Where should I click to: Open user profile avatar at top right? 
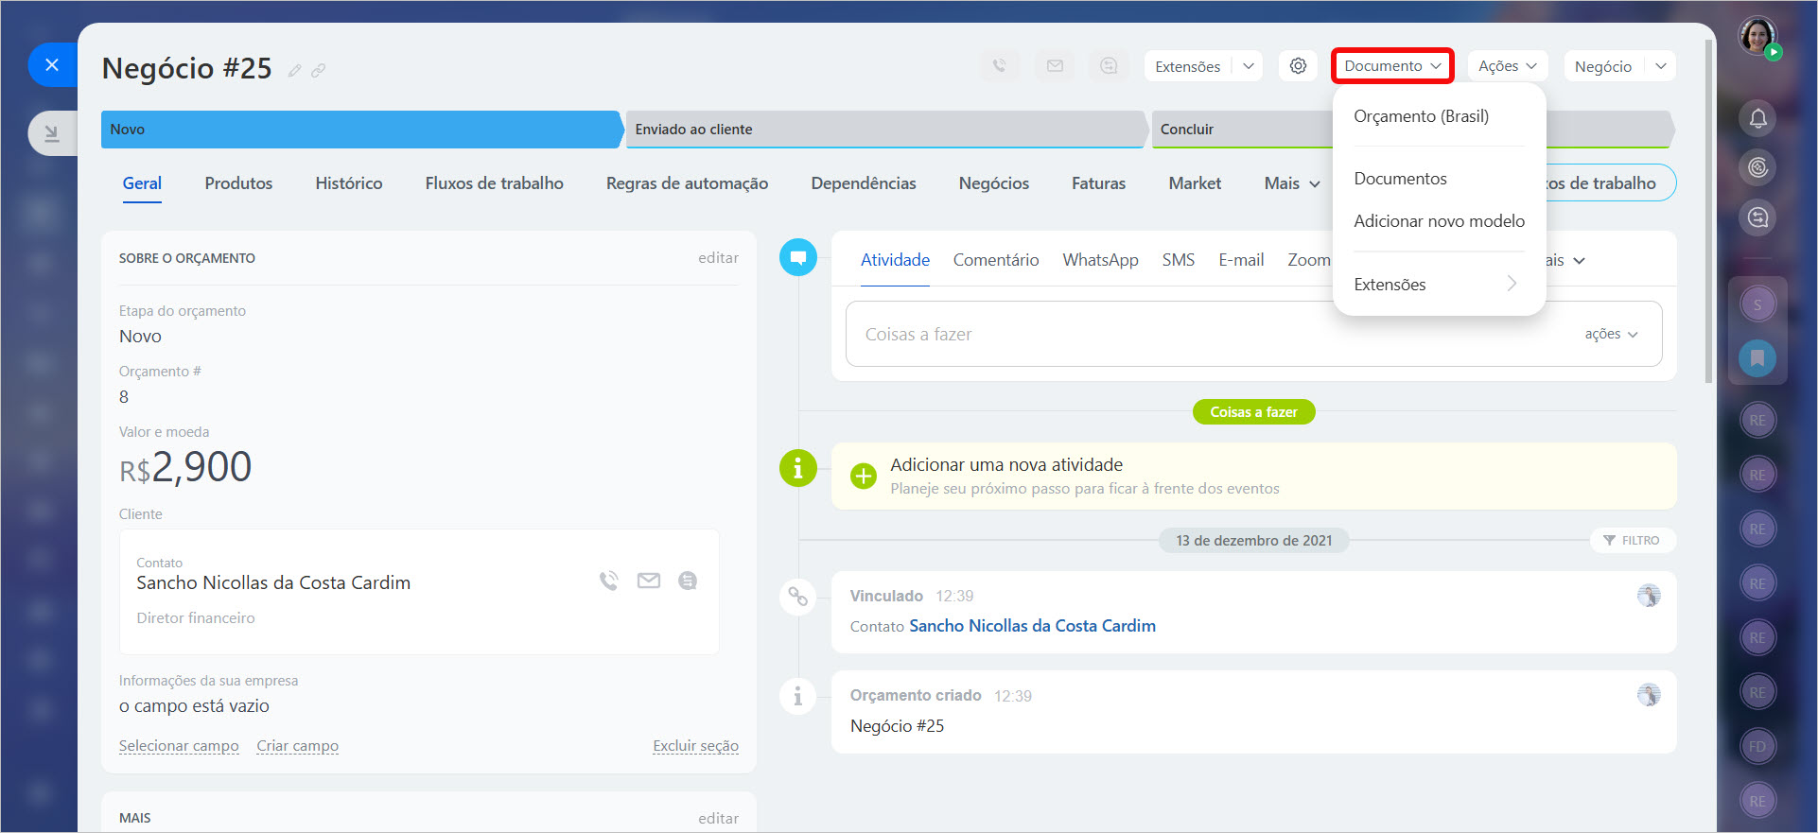(x=1757, y=37)
